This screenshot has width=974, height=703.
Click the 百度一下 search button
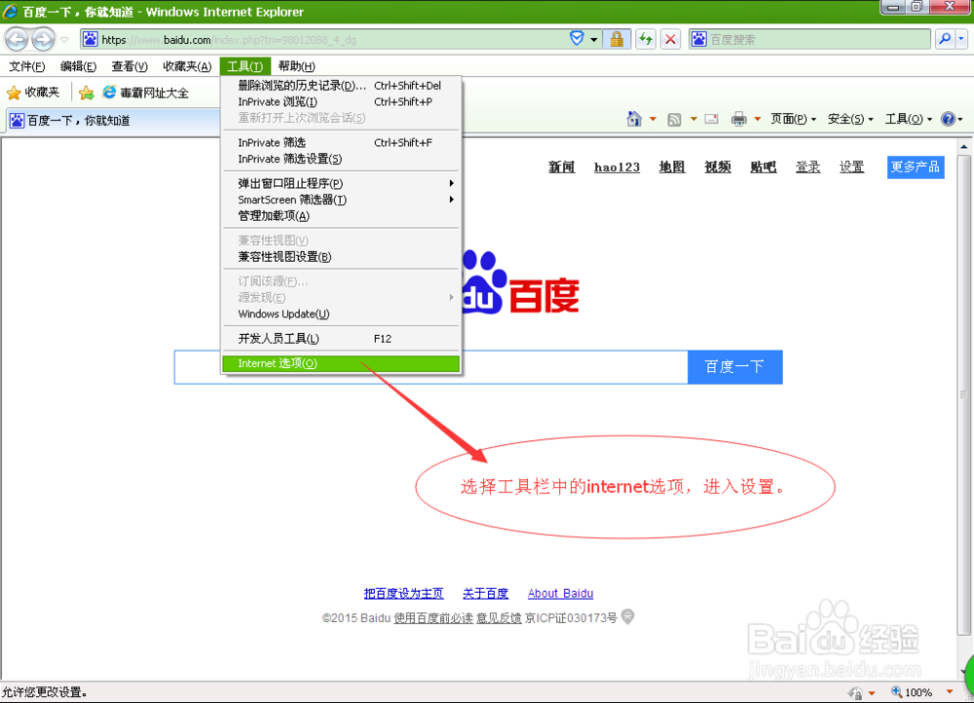tap(734, 367)
